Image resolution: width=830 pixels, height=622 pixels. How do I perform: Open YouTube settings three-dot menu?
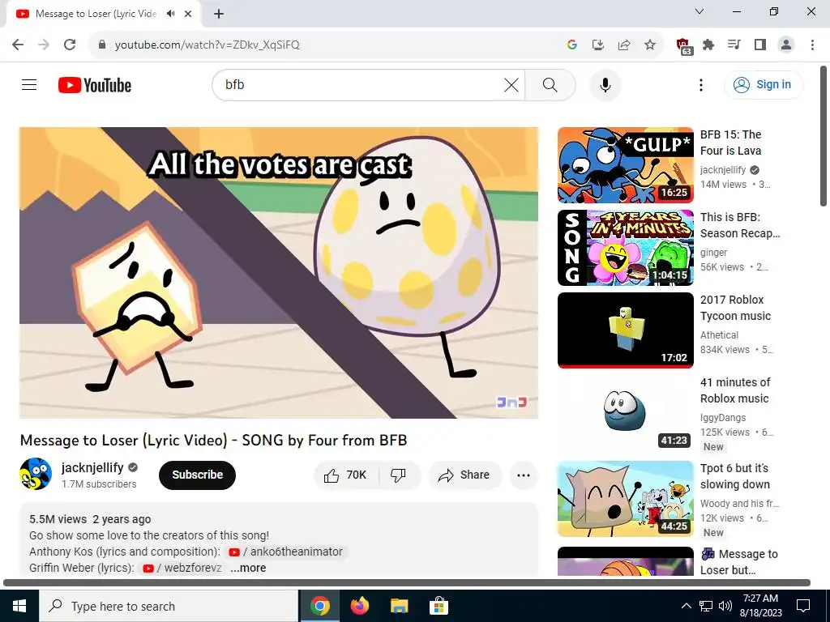(701, 84)
